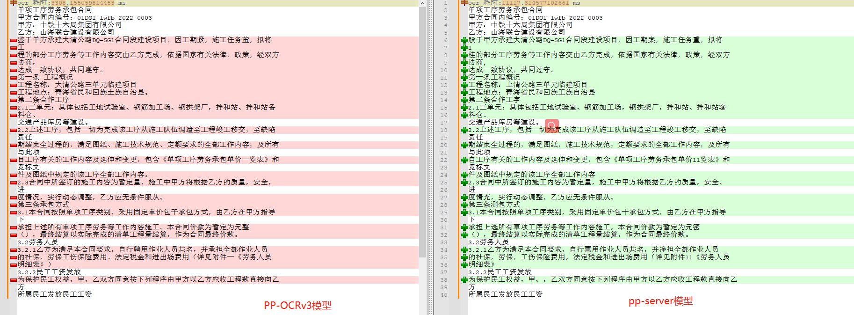Image resolution: width=854 pixels, height=315 pixels.
Task: Click the green plus marker beside '第二条合作工字'
Action: [x=464, y=100]
